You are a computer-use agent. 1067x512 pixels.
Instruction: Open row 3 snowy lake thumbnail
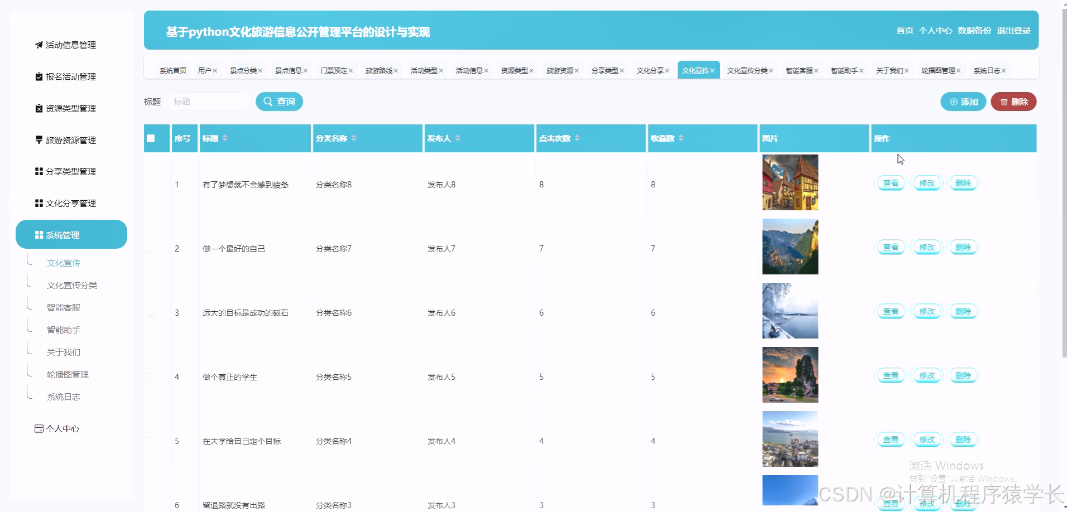click(790, 311)
